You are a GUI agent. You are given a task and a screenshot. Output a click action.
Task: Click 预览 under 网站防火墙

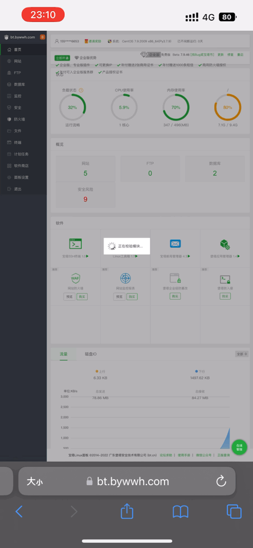pyautogui.click(x=69, y=297)
